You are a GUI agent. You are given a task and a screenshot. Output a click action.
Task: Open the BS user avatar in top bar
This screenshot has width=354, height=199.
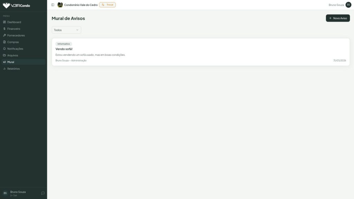(348, 5)
